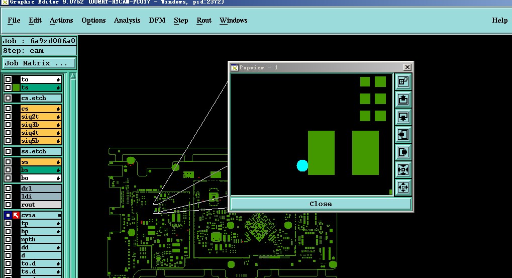Screen dimensions: 512x278
Task: Click the edit mark icon on to.d layer
Action: click(x=58, y=263)
